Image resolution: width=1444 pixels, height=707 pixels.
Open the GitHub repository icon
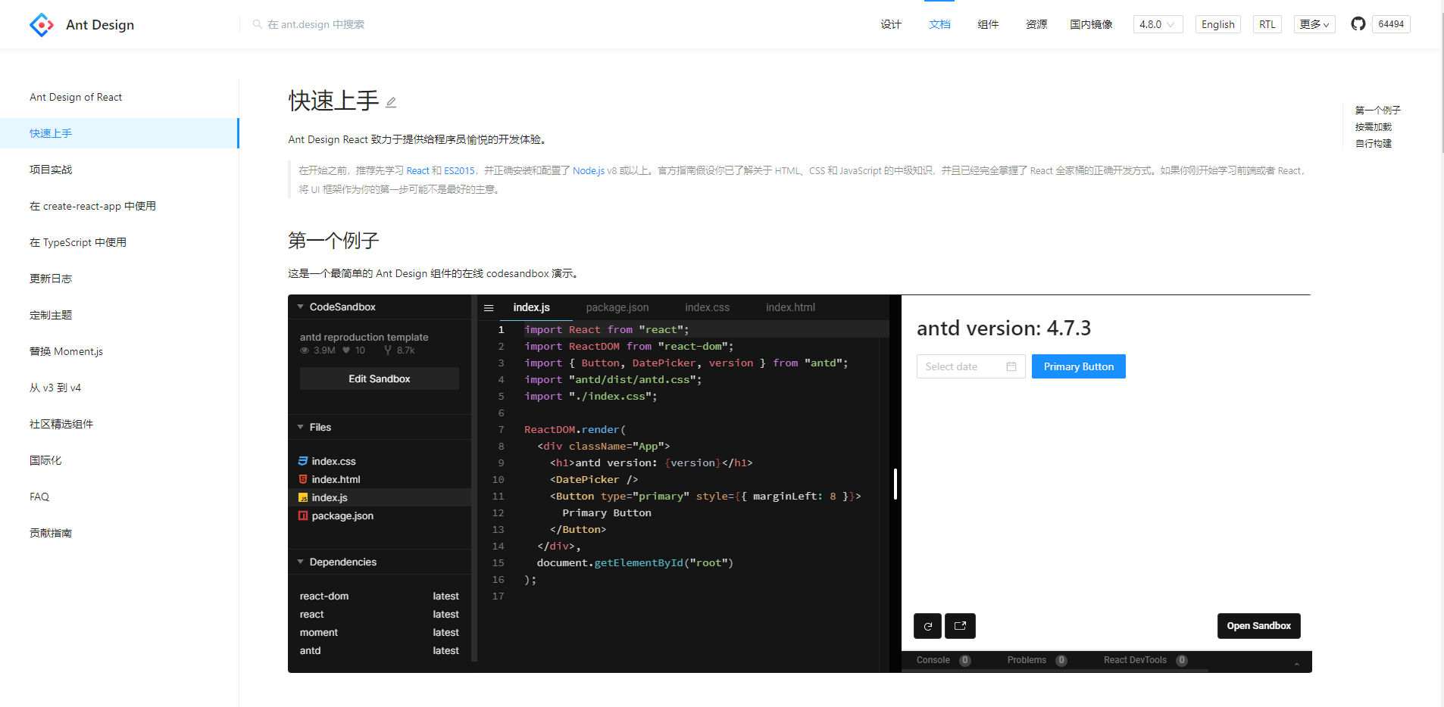[x=1358, y=24]
